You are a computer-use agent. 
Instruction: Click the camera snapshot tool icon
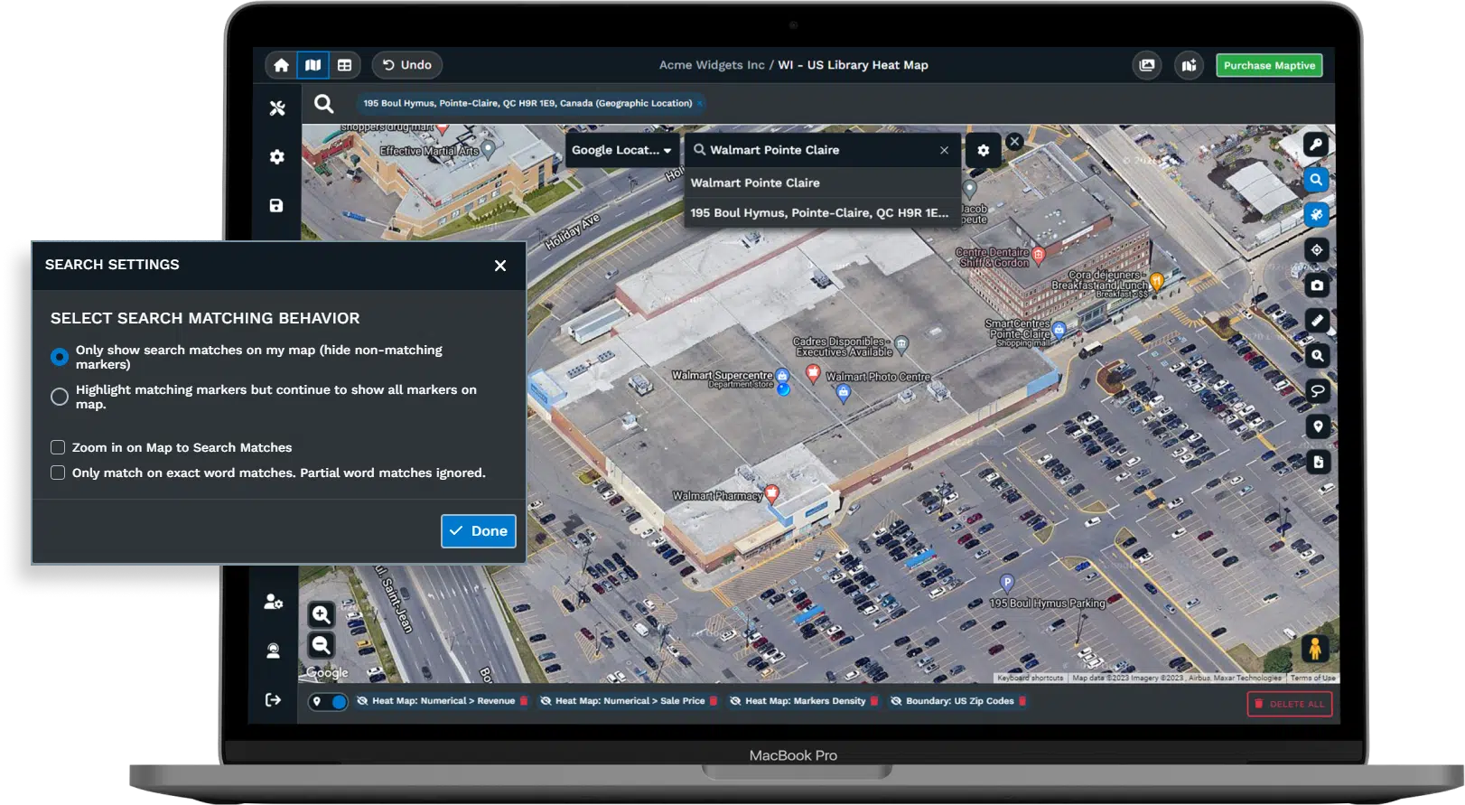[1317, 285]
